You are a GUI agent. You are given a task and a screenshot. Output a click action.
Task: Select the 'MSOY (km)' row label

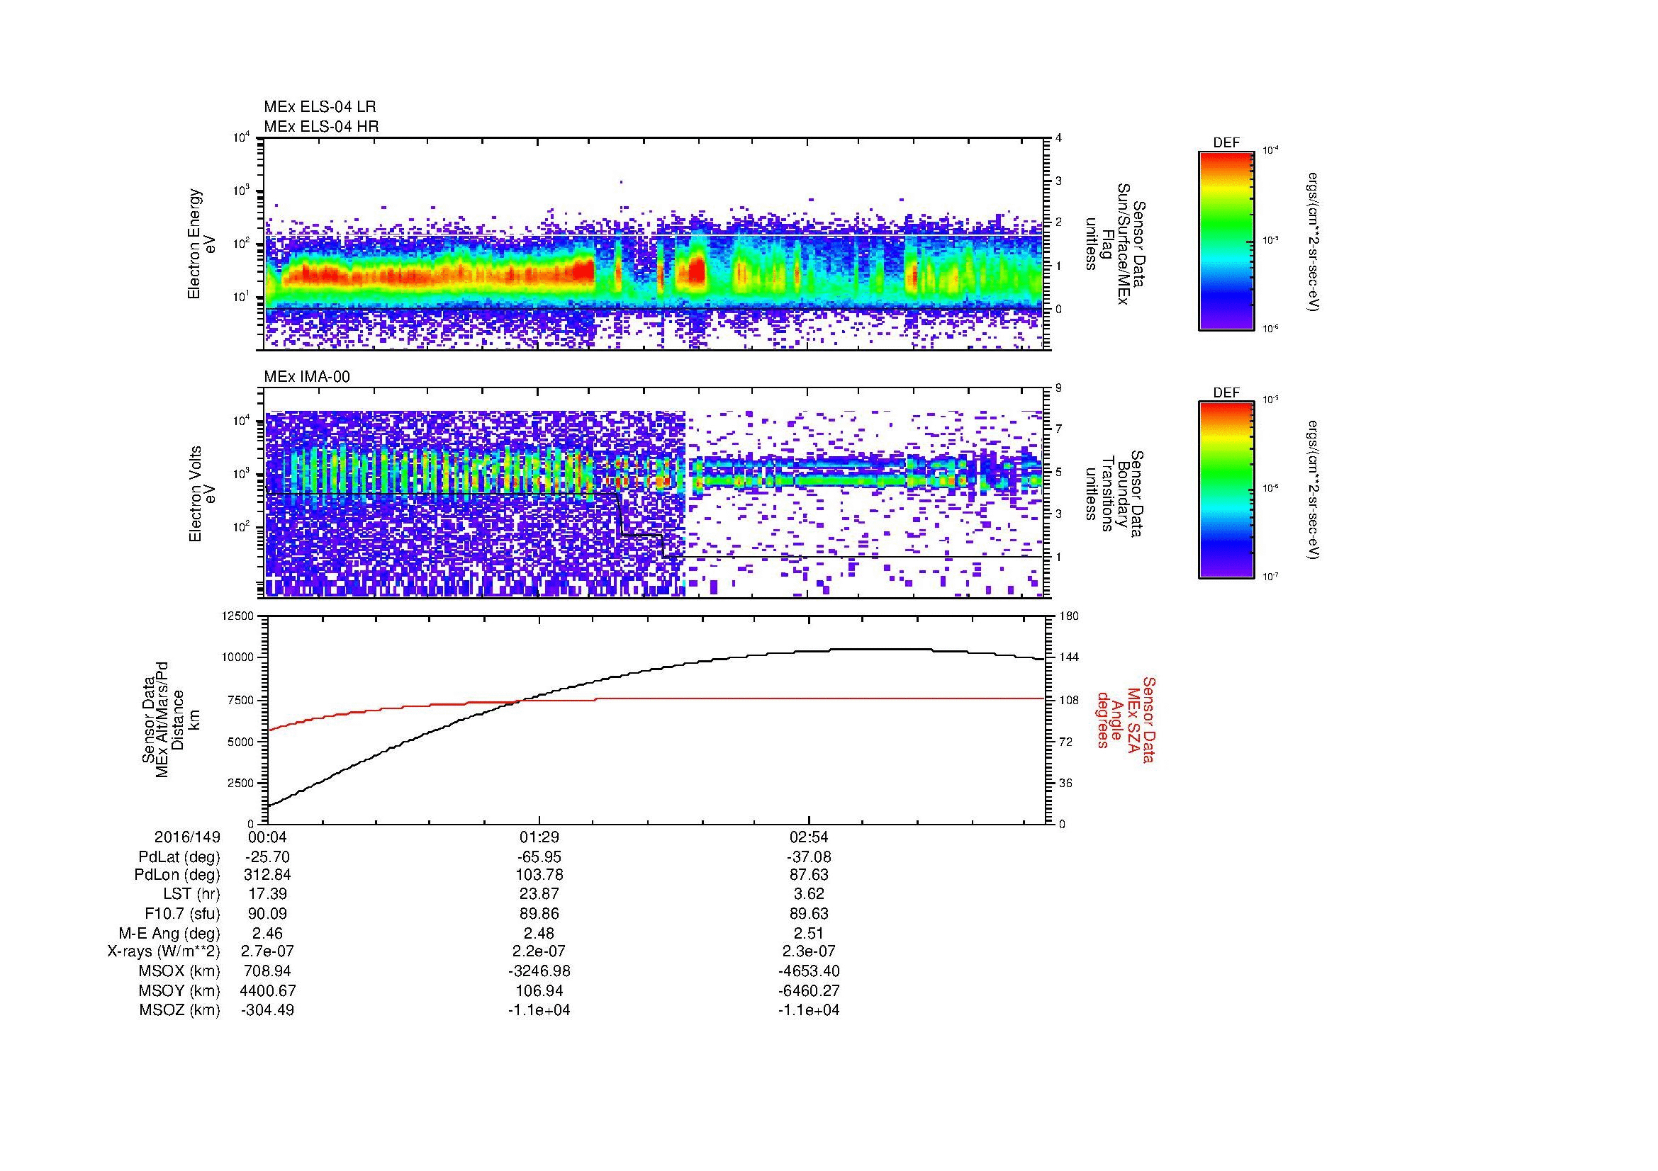tap(179, 990)
